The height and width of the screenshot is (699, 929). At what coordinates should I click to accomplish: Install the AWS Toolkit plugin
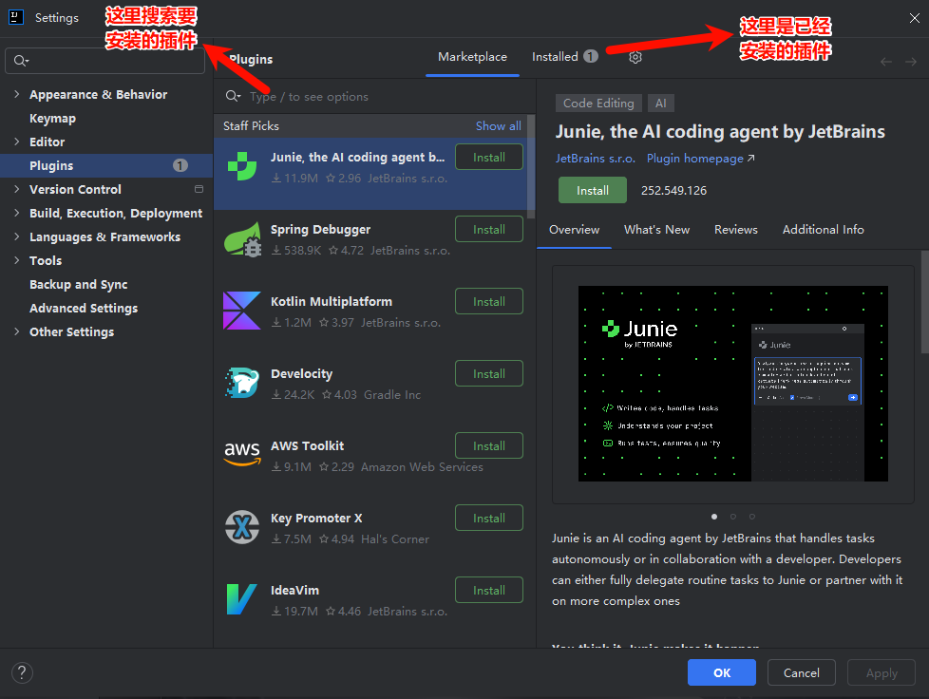[489, 446]
